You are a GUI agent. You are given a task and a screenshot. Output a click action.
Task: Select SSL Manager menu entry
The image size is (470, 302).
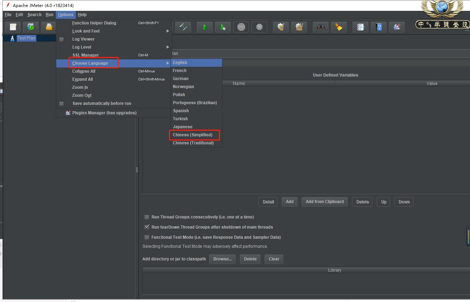(x=114, y=55)
